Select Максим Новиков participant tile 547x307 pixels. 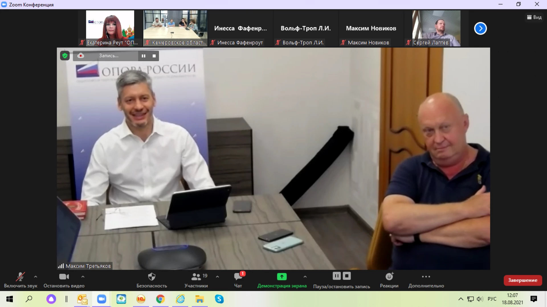click(371, 28)
